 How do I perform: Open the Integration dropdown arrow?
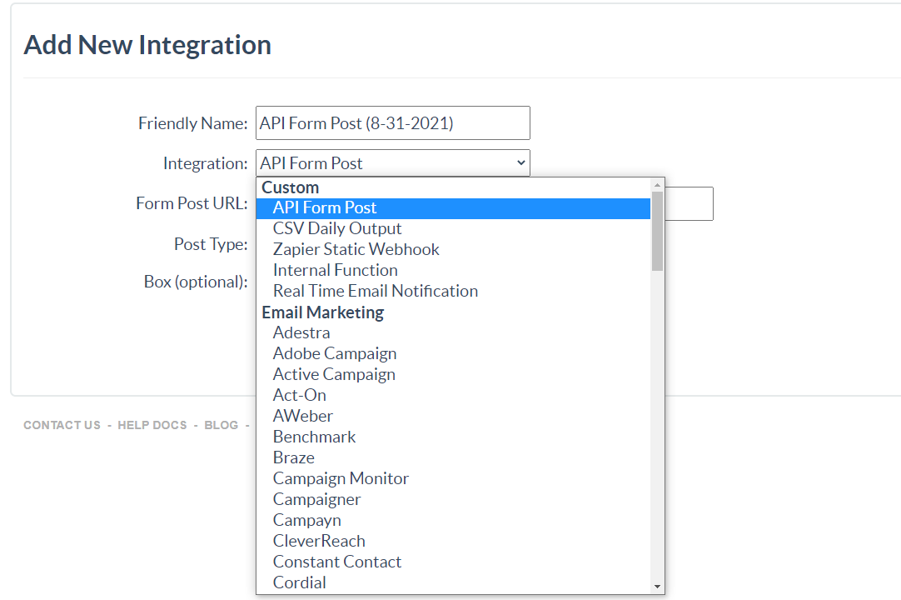point(522,162)
